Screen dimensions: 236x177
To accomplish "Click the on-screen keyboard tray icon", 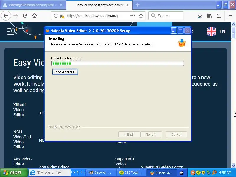I will click(x=182, y=173).
